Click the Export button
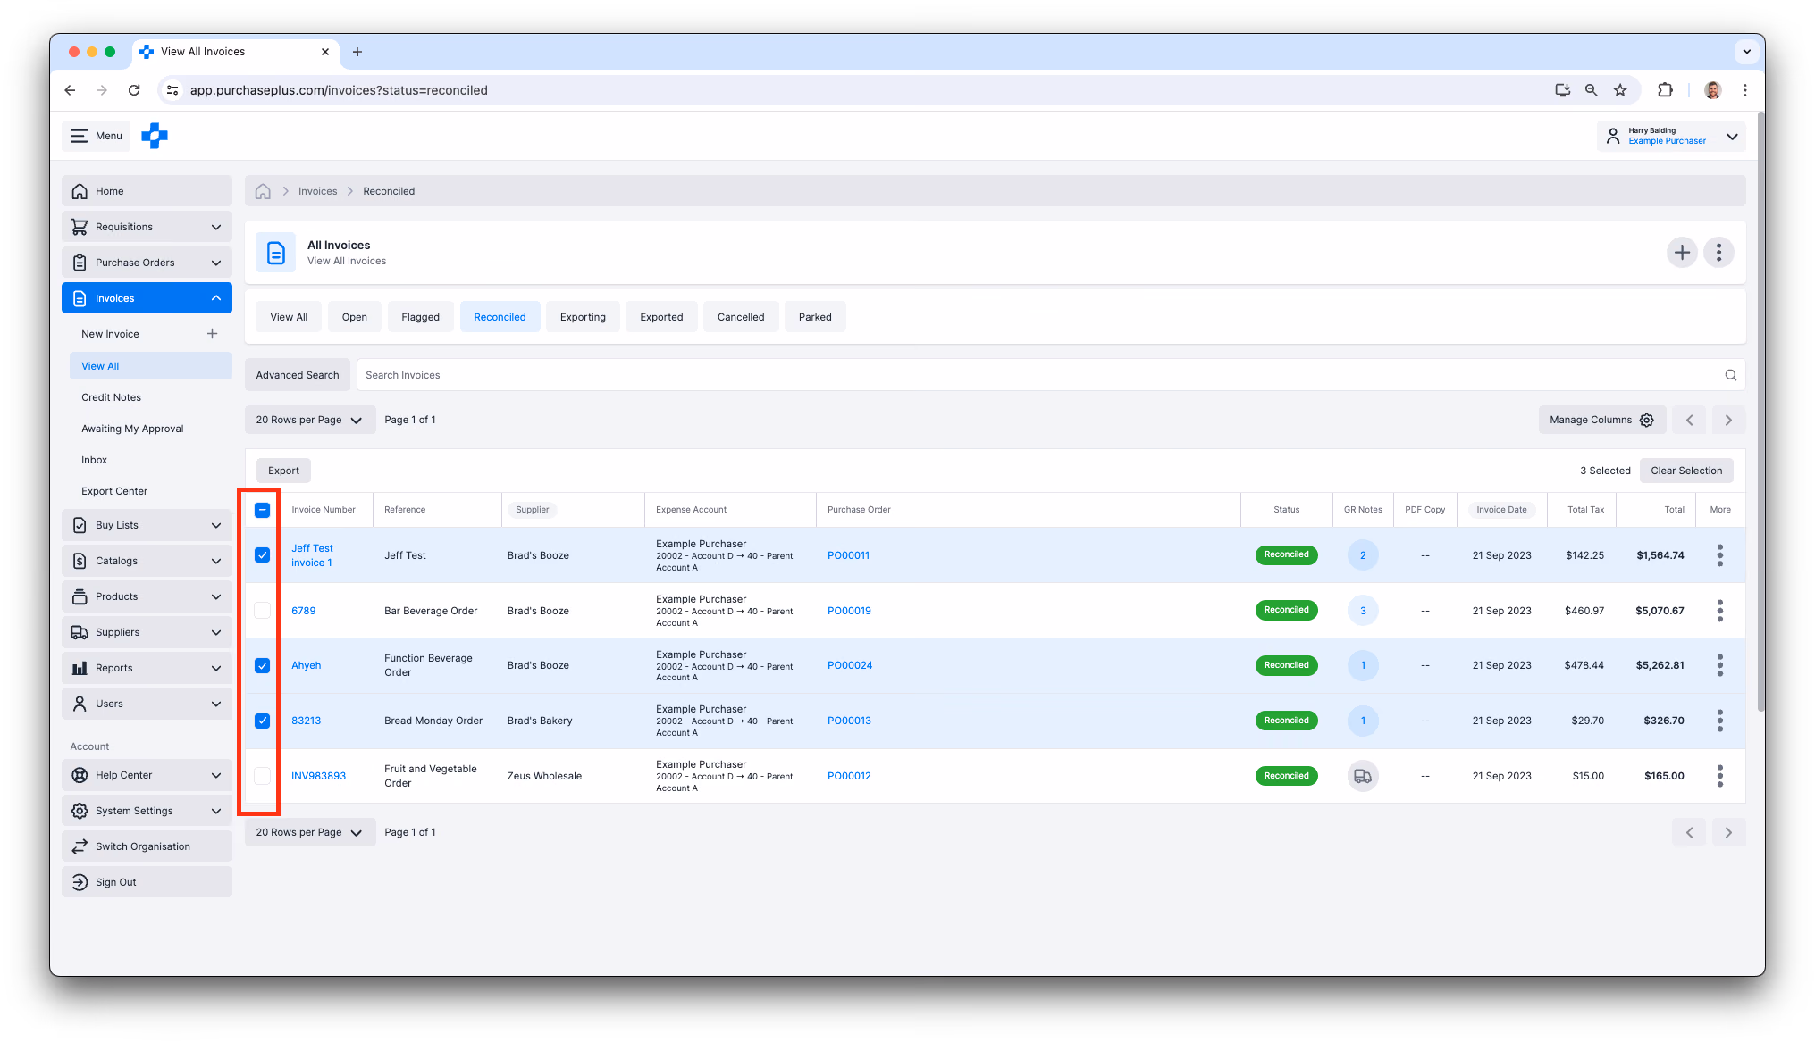The height and width of the screenshot is (1042, 1815). point(283,471)
